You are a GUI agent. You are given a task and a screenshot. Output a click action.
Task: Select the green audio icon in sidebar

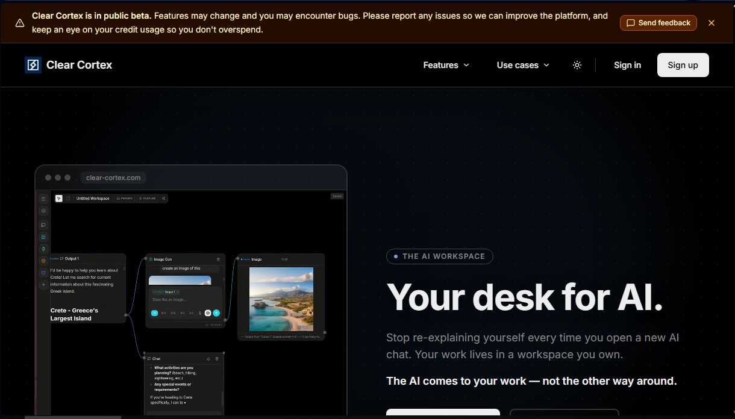43,249
